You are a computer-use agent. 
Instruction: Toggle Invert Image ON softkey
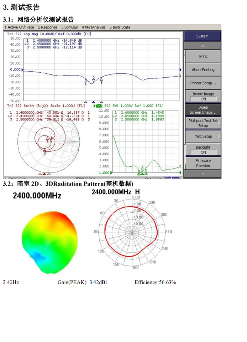point(203,96)
